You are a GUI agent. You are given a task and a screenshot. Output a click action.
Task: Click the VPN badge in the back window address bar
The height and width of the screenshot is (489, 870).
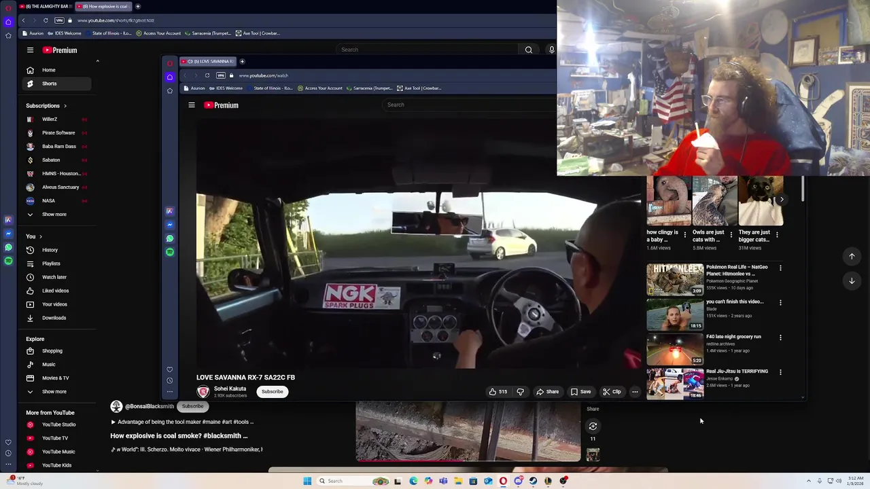(59, 20)
